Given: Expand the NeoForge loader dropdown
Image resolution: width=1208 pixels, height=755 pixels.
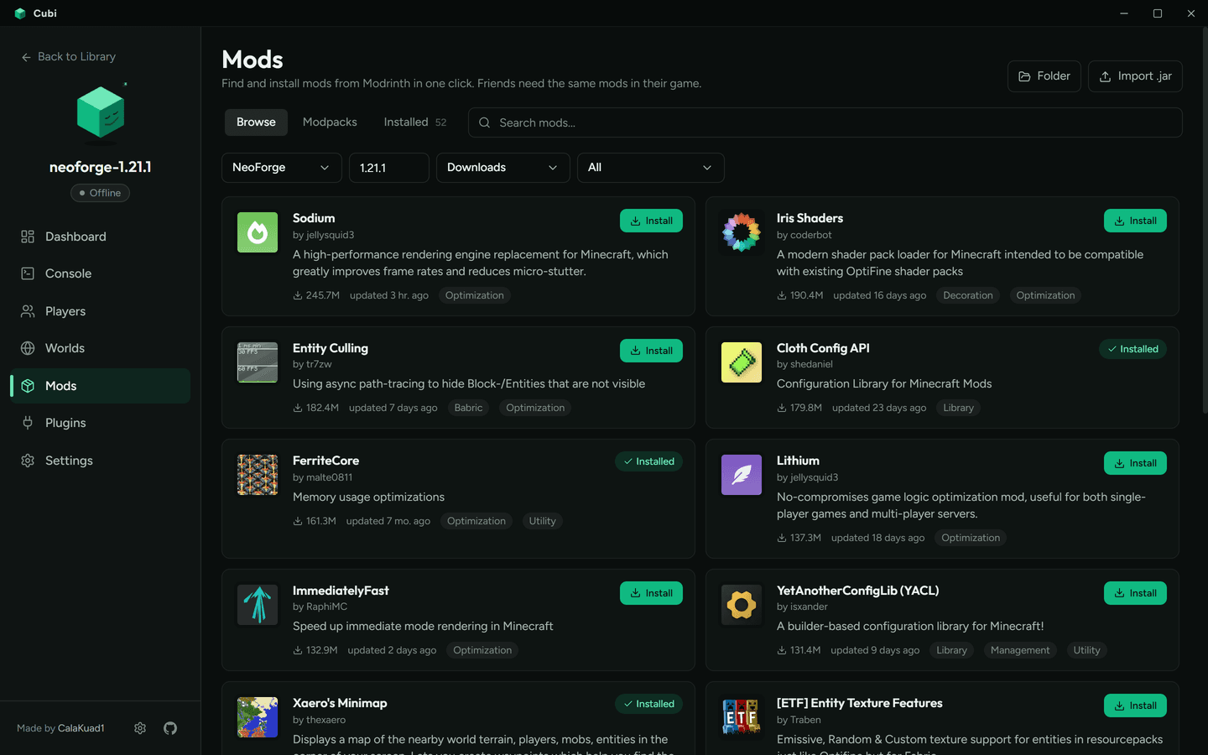Looking at the screenshot, I should [x=281, y=168].
